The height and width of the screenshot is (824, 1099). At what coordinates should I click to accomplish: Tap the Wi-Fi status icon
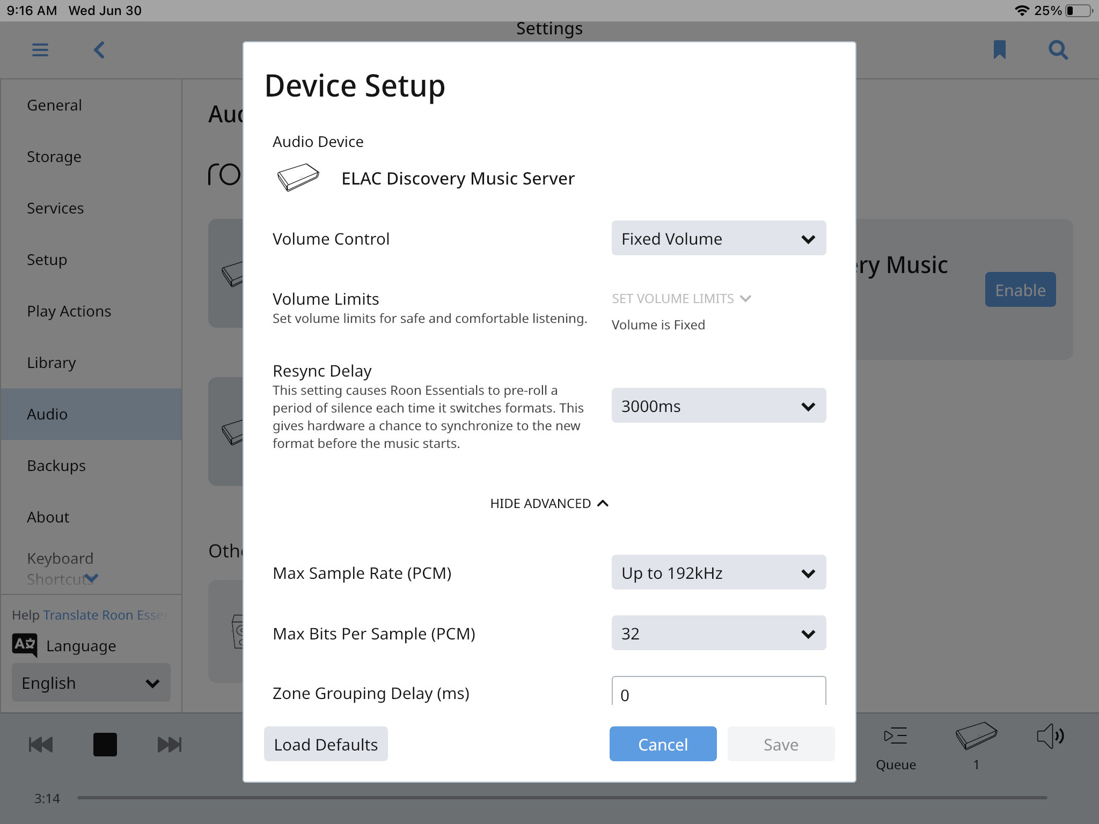(1022, 11)
